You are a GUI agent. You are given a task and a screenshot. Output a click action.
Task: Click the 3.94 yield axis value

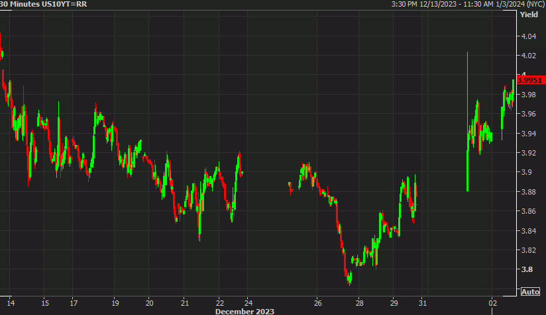[529, 134]
